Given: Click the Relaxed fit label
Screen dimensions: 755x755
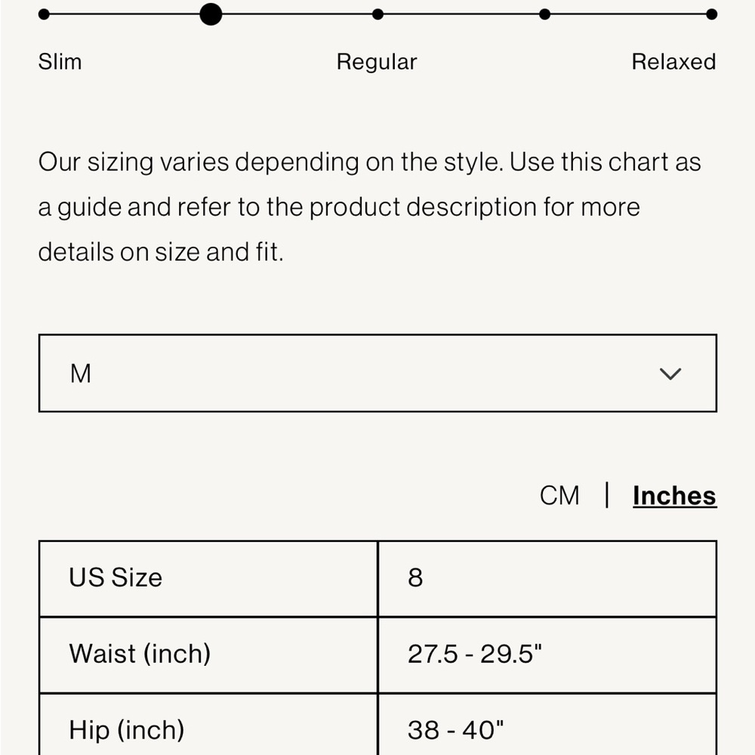Looking at the screenshot, I should [x=673, y=62].
